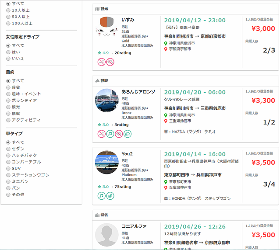Open いすみ's cat avatar image
Viewport: 280px width, 250px height.
pos(106,30)
